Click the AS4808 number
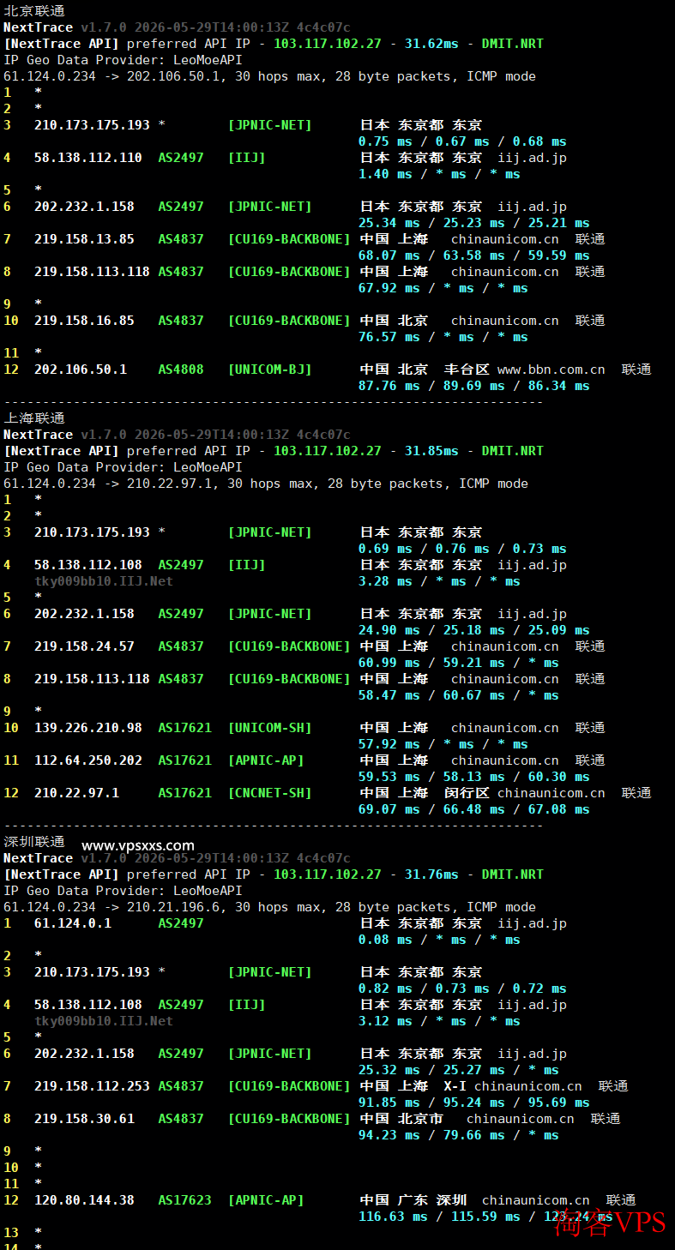Image resolution: width=675 pixels, height=1250 pixels. click(181, 370)
